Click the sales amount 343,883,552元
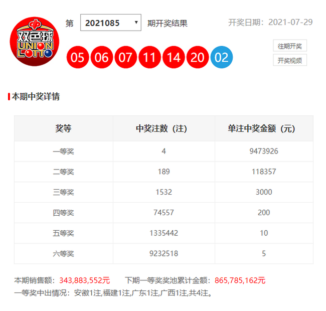 [x=84, y=280]
